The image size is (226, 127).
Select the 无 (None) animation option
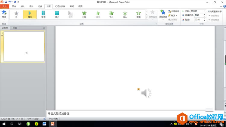tap(16, 14)
